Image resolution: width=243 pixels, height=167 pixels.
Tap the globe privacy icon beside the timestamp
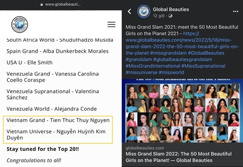(170, 16)
